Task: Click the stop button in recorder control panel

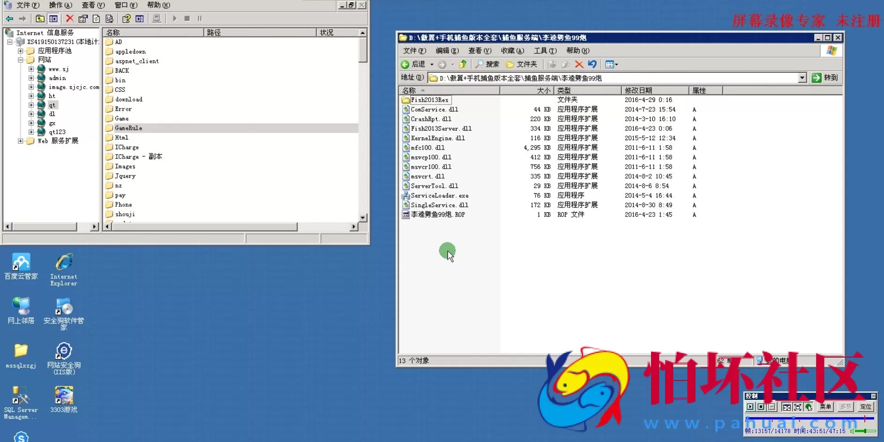Action: [761, 407]
